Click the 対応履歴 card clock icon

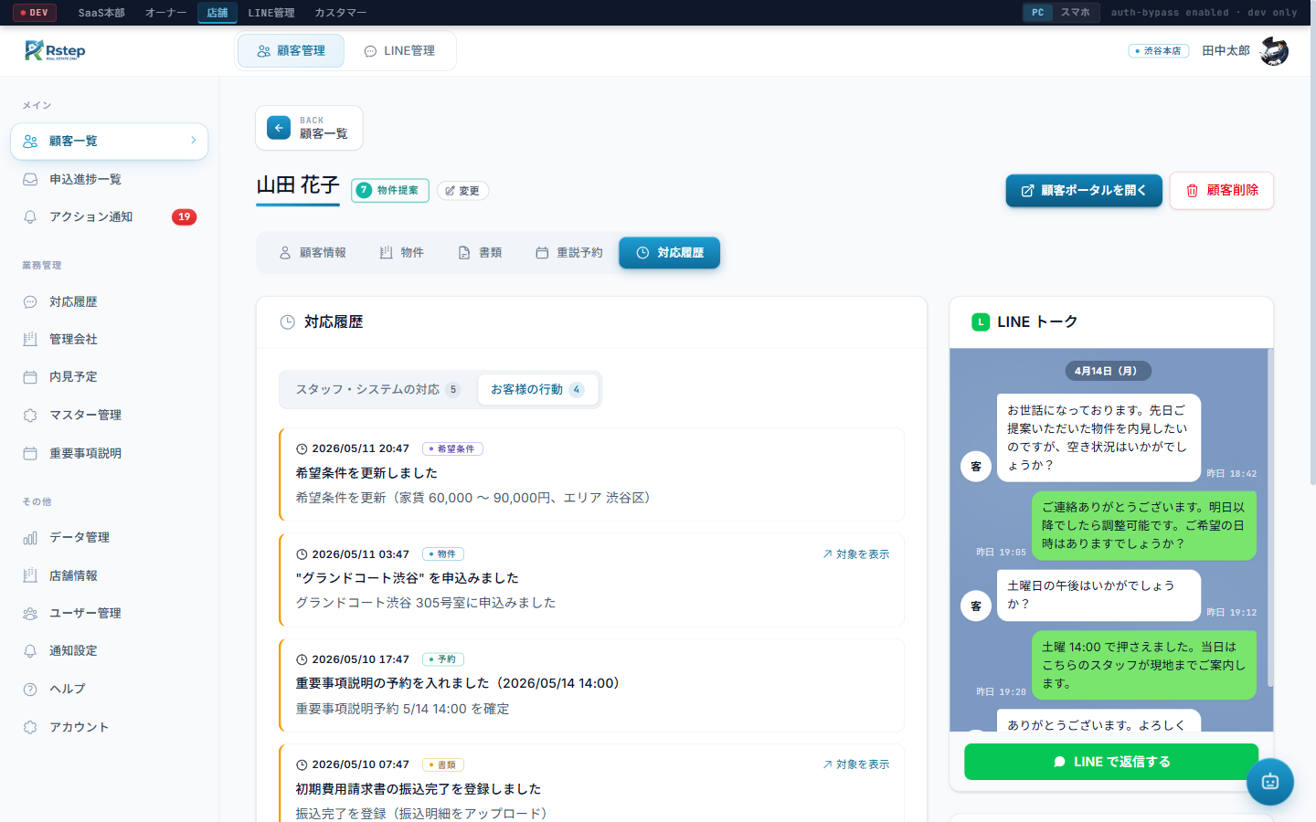click(x=287, y=321)
